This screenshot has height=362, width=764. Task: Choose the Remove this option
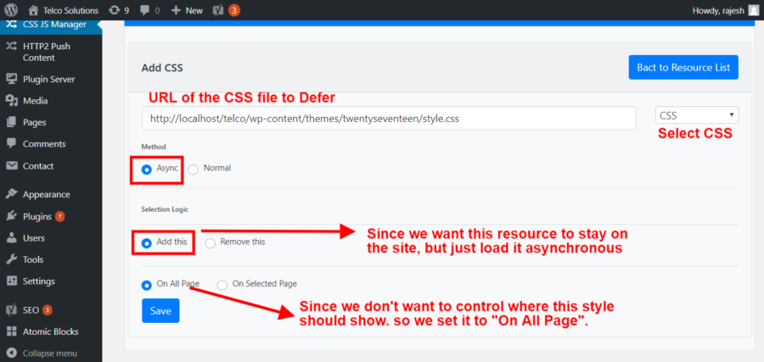[x=210, y=242]
